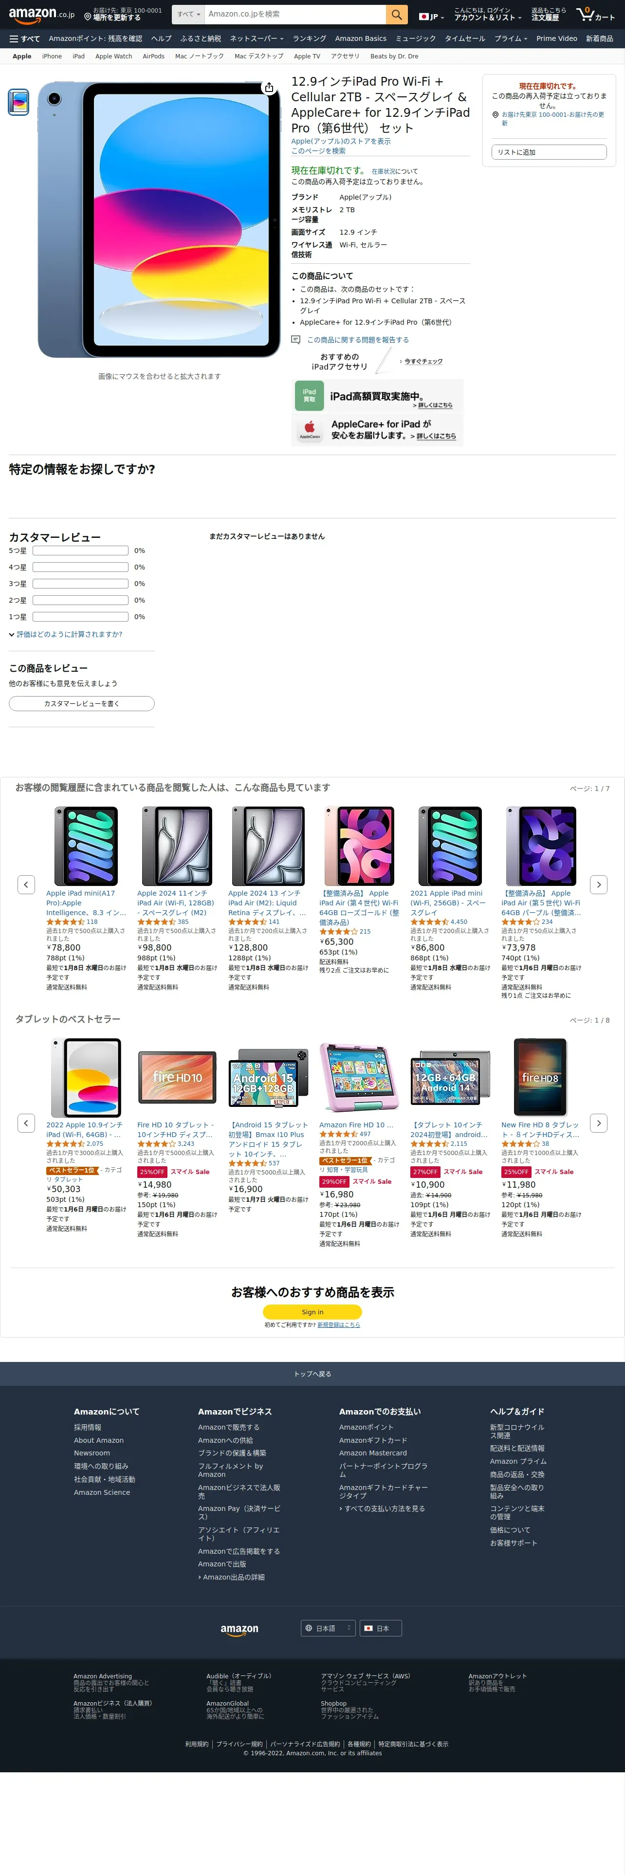Click the リストに追加 button
625x1875 pixels.
click(x=550, y=152)
